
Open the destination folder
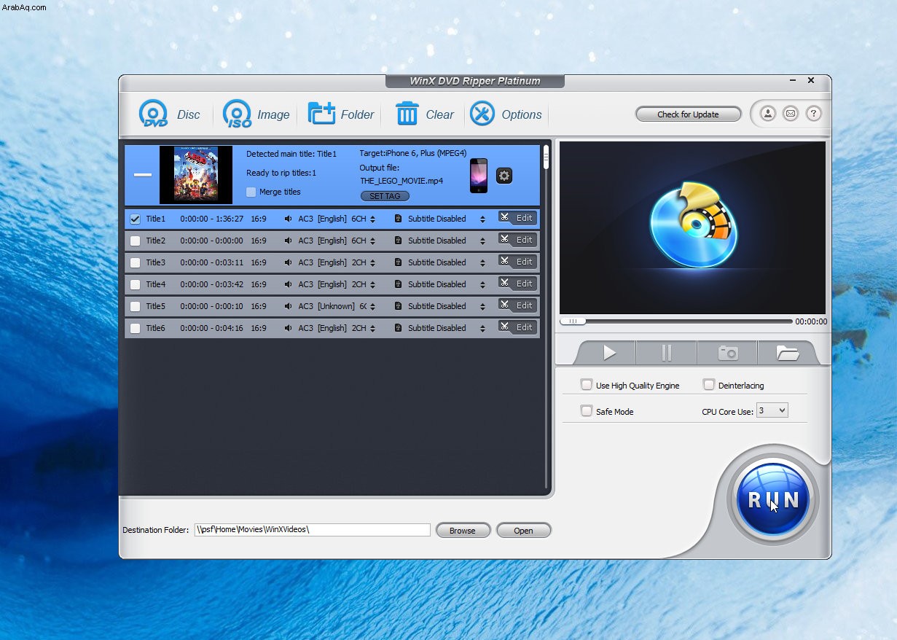point(523,531)
